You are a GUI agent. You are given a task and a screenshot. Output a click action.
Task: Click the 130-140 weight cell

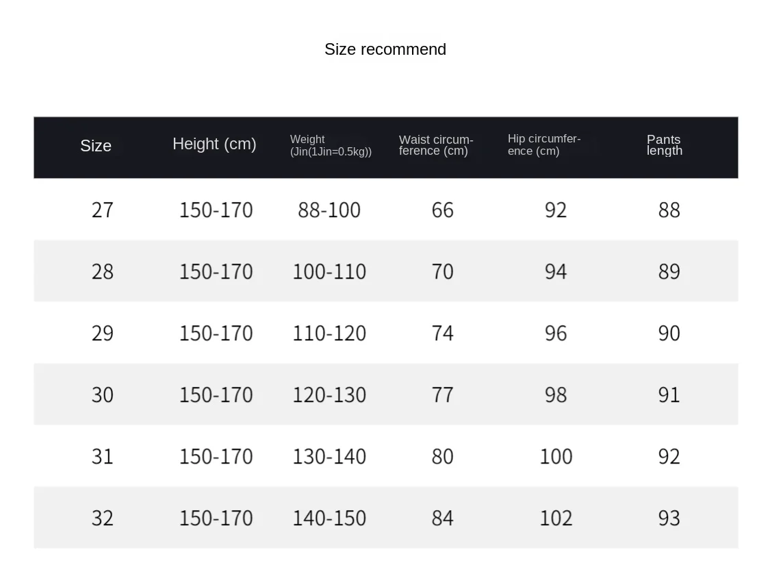(329, 457)
